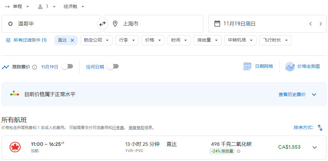Click the destination location pin icon

click(x=115, y=24)
